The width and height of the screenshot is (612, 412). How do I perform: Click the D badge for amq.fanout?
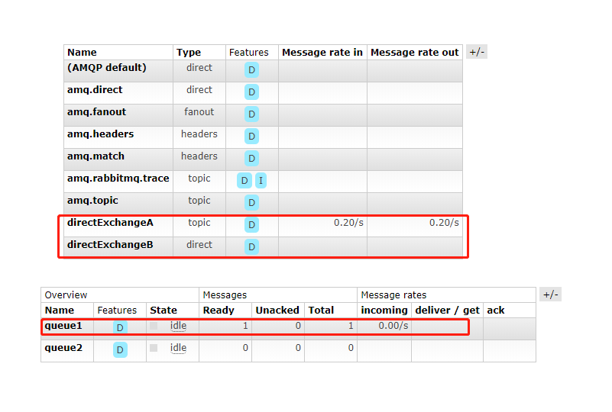[x=251, y=114]
